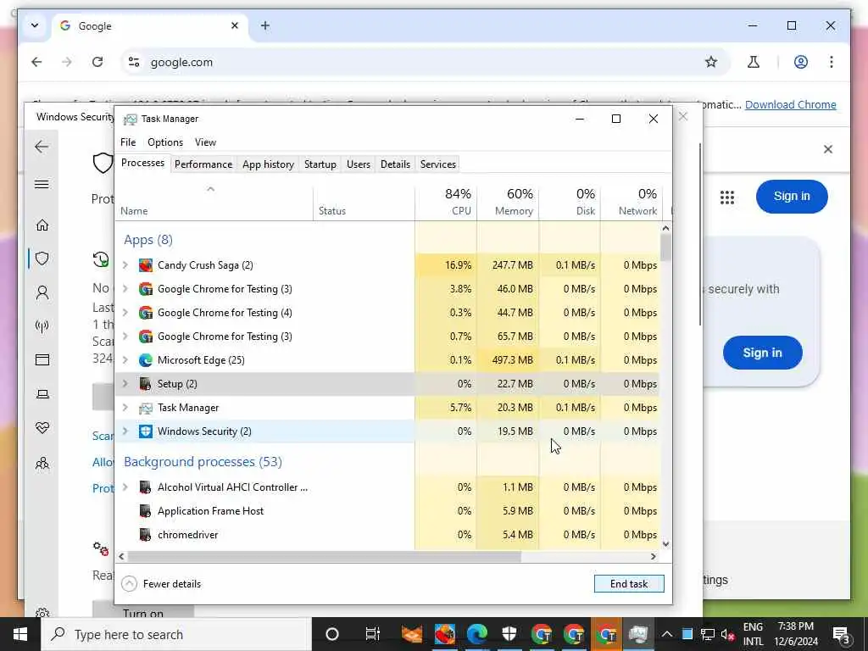This screenshot has height=651, width=868.
Task: Open App & browser control icon in Windows Security sidebar
Action: [42, 359]
